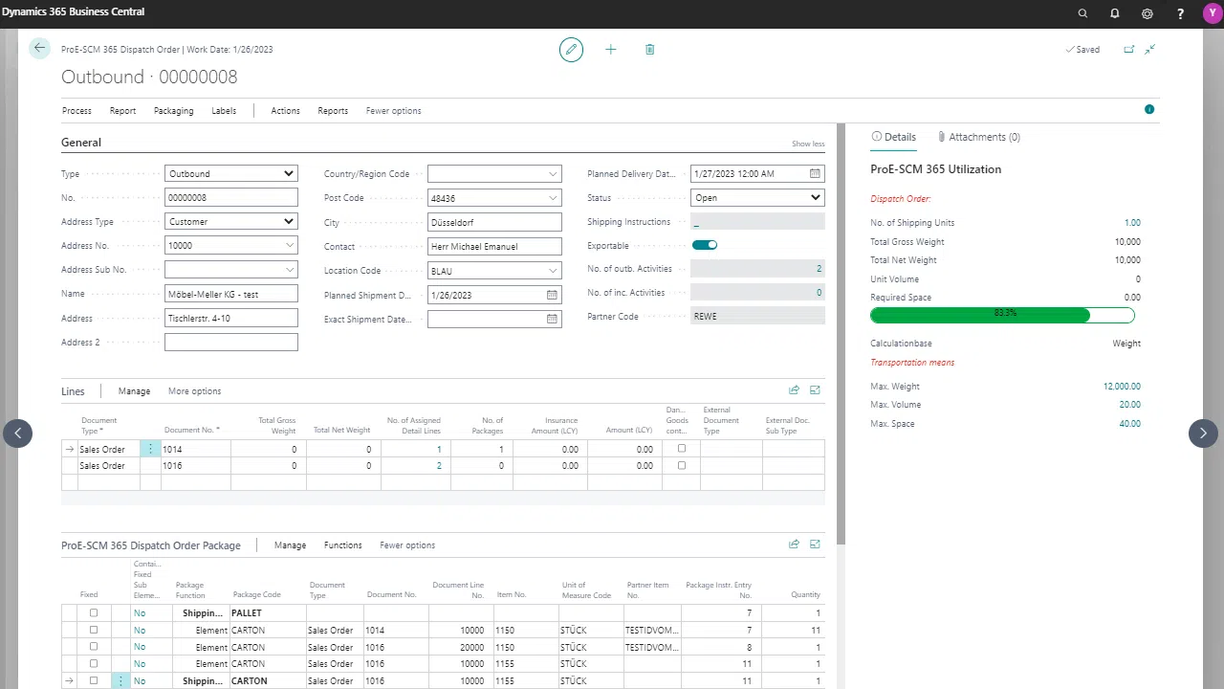Check Fixed box for PALLET row
The height and width of the screenshot is (689, 1224).
click(x=94, y=613)
